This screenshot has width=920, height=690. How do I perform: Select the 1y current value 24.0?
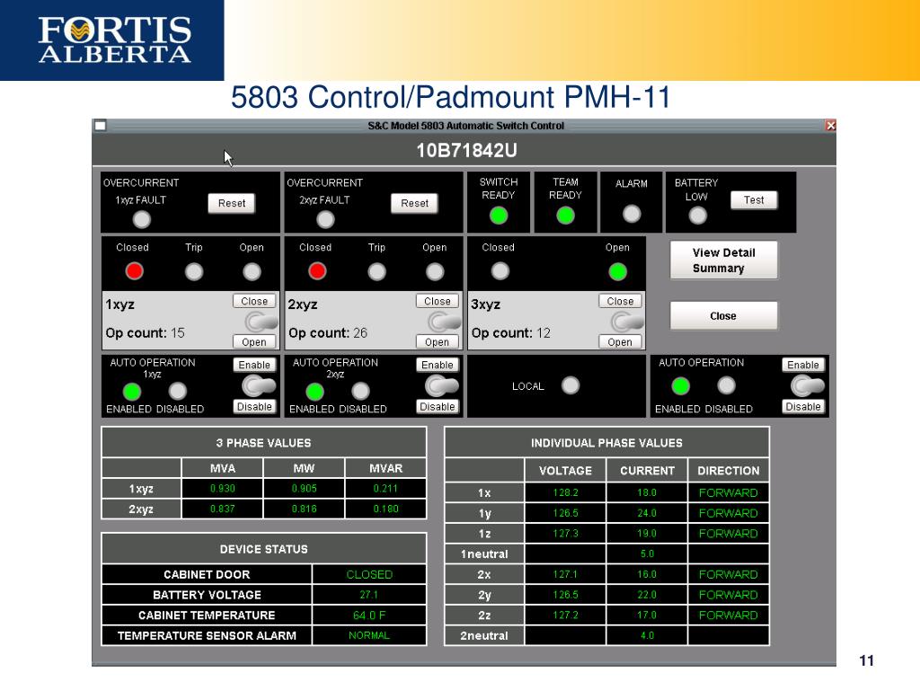(x=647, y=513)
